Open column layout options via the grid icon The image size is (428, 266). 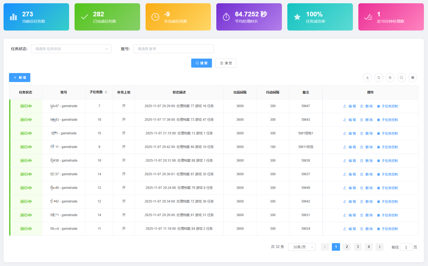coord(412,77)
